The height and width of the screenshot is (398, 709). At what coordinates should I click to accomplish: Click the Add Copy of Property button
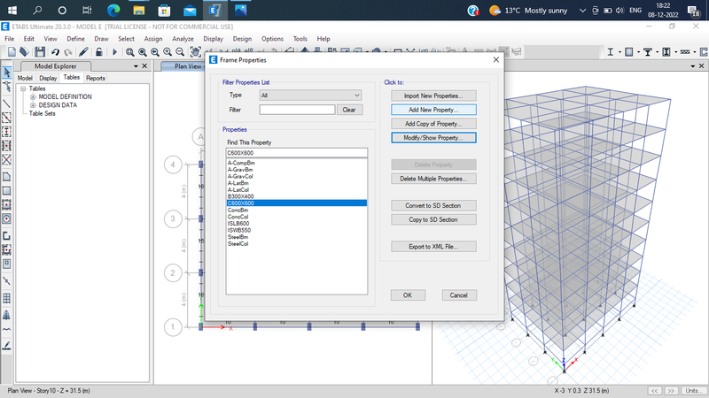433,124
